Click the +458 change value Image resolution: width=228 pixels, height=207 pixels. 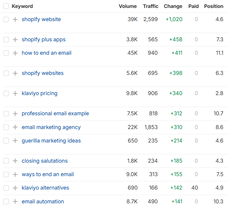coord(176,39)
